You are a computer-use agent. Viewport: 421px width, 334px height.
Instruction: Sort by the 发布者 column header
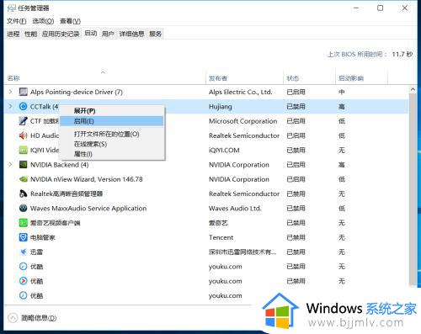coord(245,78)
